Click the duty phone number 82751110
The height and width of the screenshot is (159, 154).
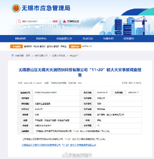pos(87,46)
